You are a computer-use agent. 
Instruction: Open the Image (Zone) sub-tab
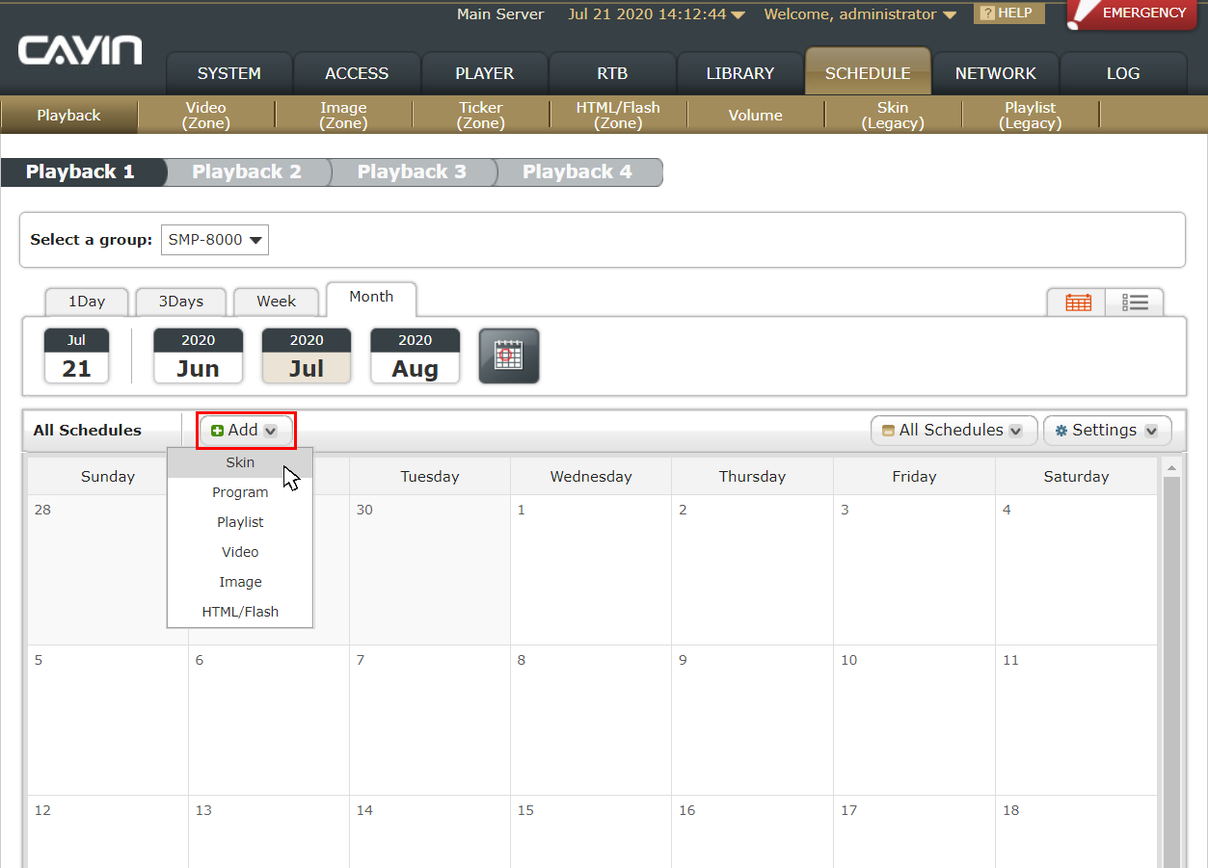[343, 116]
